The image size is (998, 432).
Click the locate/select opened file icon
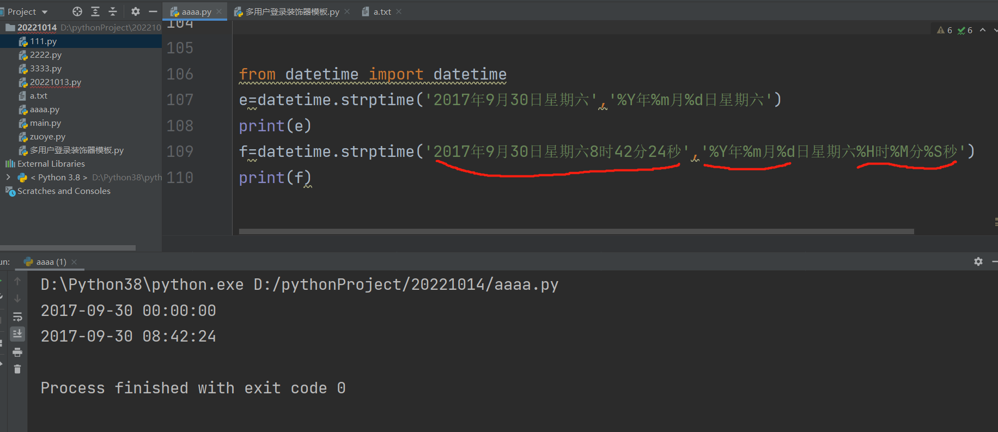tap(77, 11)
